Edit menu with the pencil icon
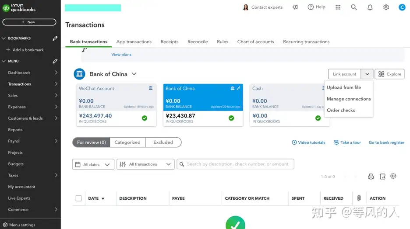The height and width of the screenshot is (229, 410). [x=55, y=61]
